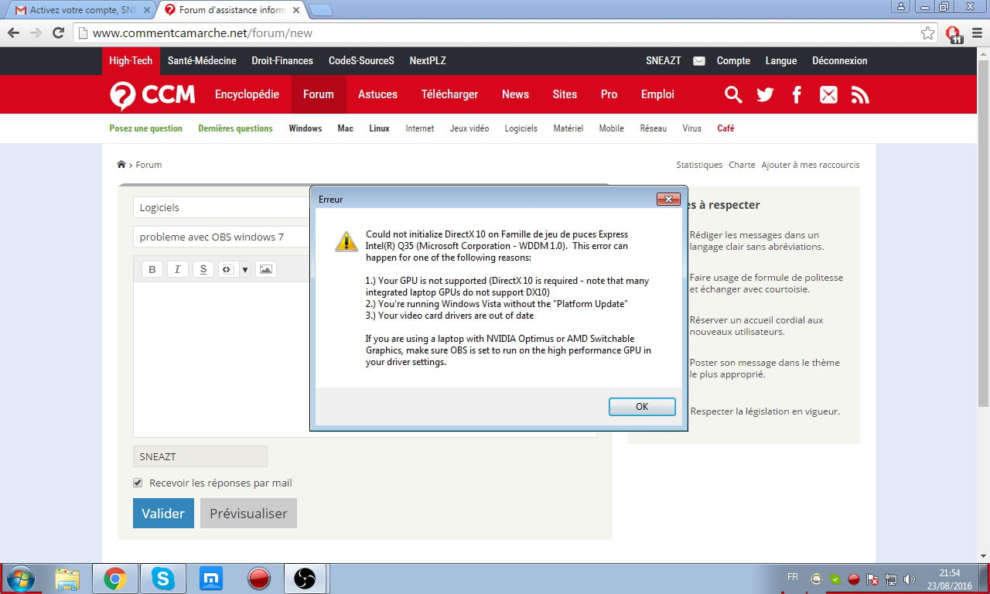Close the Gmail Activez votre compte tab

click(x=147, y=10)
